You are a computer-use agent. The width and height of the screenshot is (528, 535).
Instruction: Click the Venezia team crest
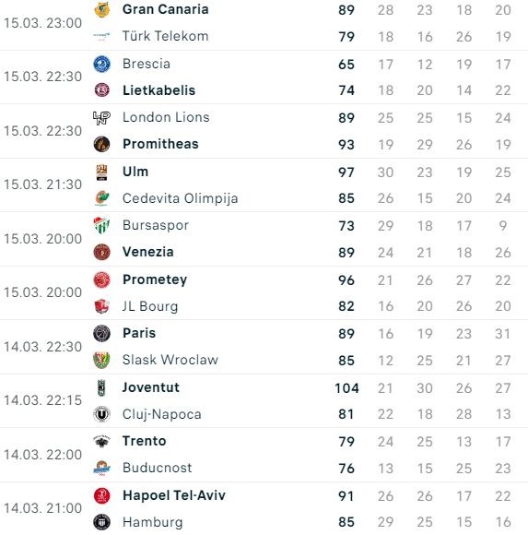[102, 252]
